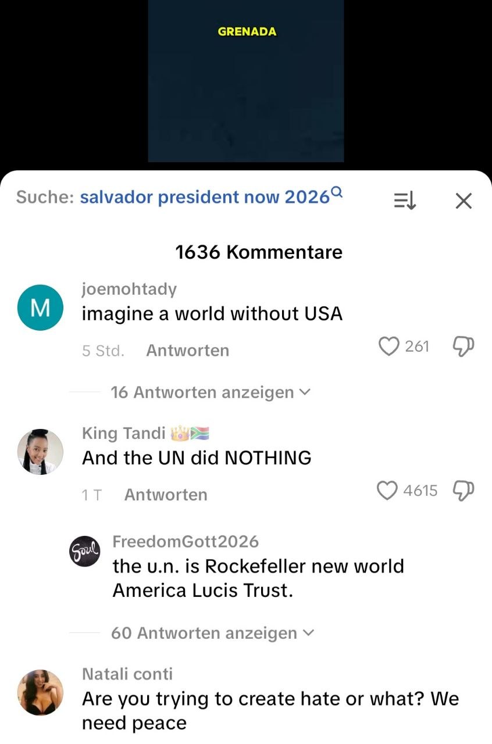Show 60 replies under King Tandi's comment
This screenshot has height=744, width=492.
(x=212, y=633)
